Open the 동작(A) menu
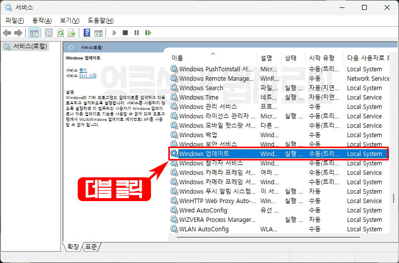The height and width of the screenshot is (263, 399). click(x=42, y=21)
